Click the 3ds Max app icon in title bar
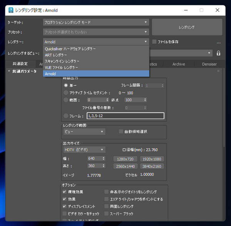The width and height of the screenshot is (231, 226). pyautogui.click(x=11, y=10)
